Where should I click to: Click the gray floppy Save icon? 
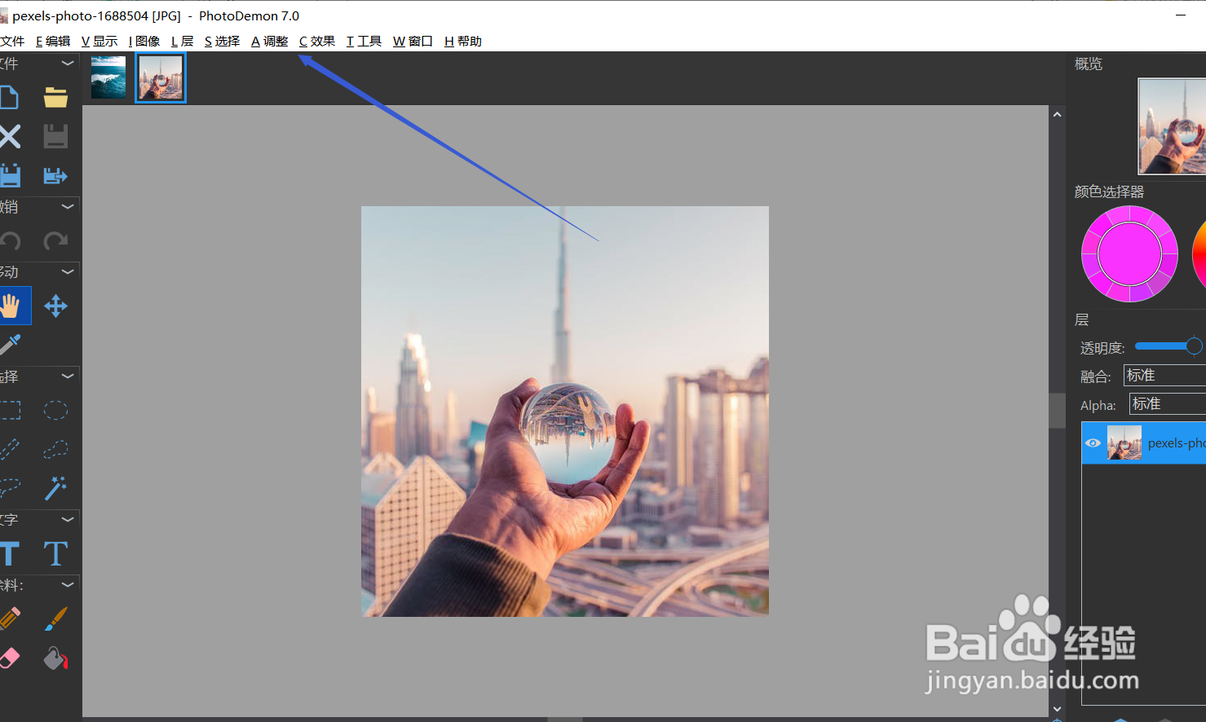click(x=55, y=136)
